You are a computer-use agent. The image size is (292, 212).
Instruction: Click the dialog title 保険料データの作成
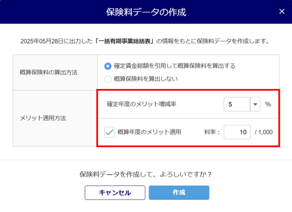point(146,12)
